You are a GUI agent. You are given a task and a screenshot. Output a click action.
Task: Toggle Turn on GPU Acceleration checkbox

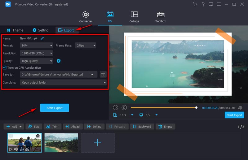click(x=5, y=67)
